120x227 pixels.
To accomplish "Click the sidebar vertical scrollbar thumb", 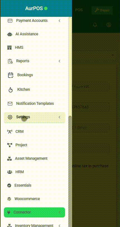I will click(70, 171).
